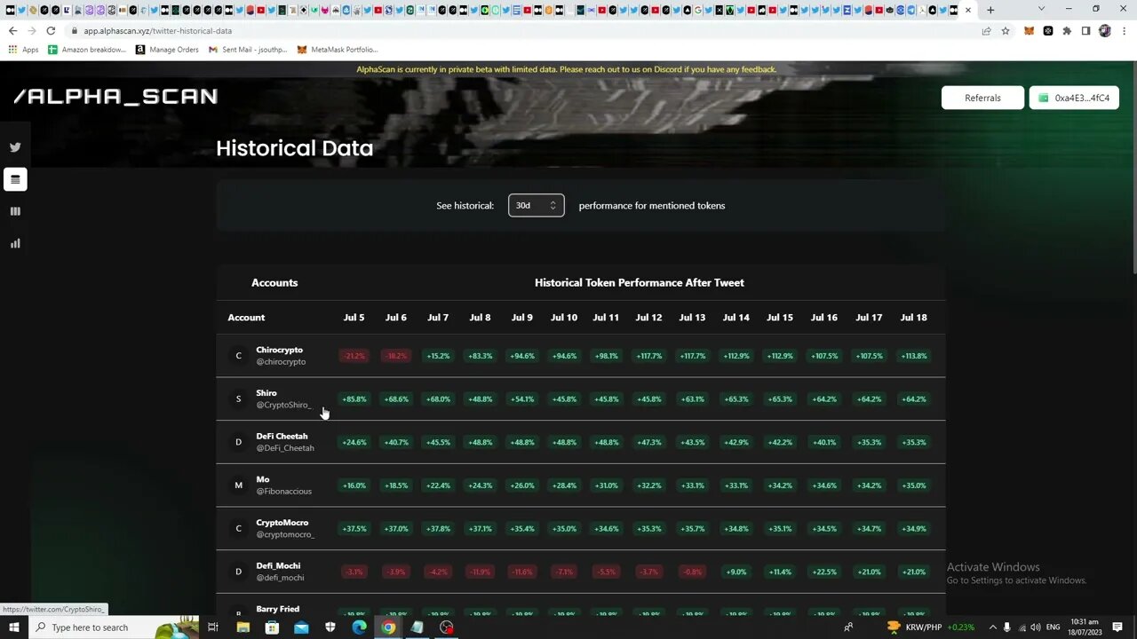Close the active AlphaScan tab
The width and height of the screenshot is (1137, 639).
(x=968, y=11)
